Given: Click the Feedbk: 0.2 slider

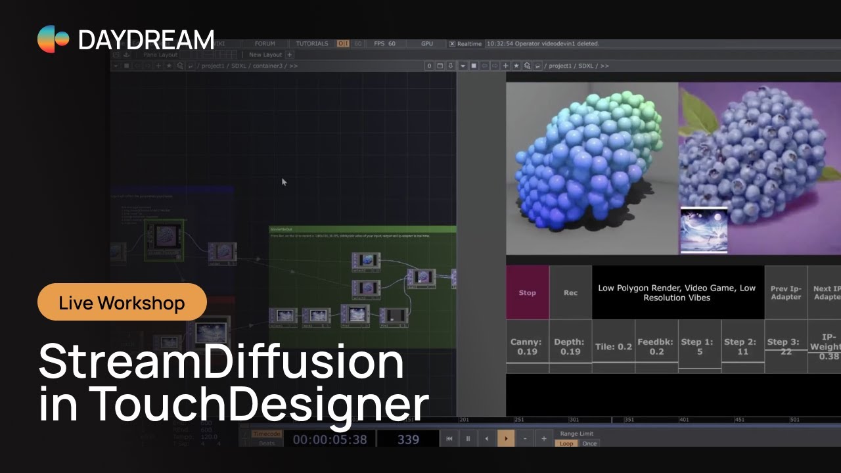Looking at the screenshot, I should click(656, 346).
